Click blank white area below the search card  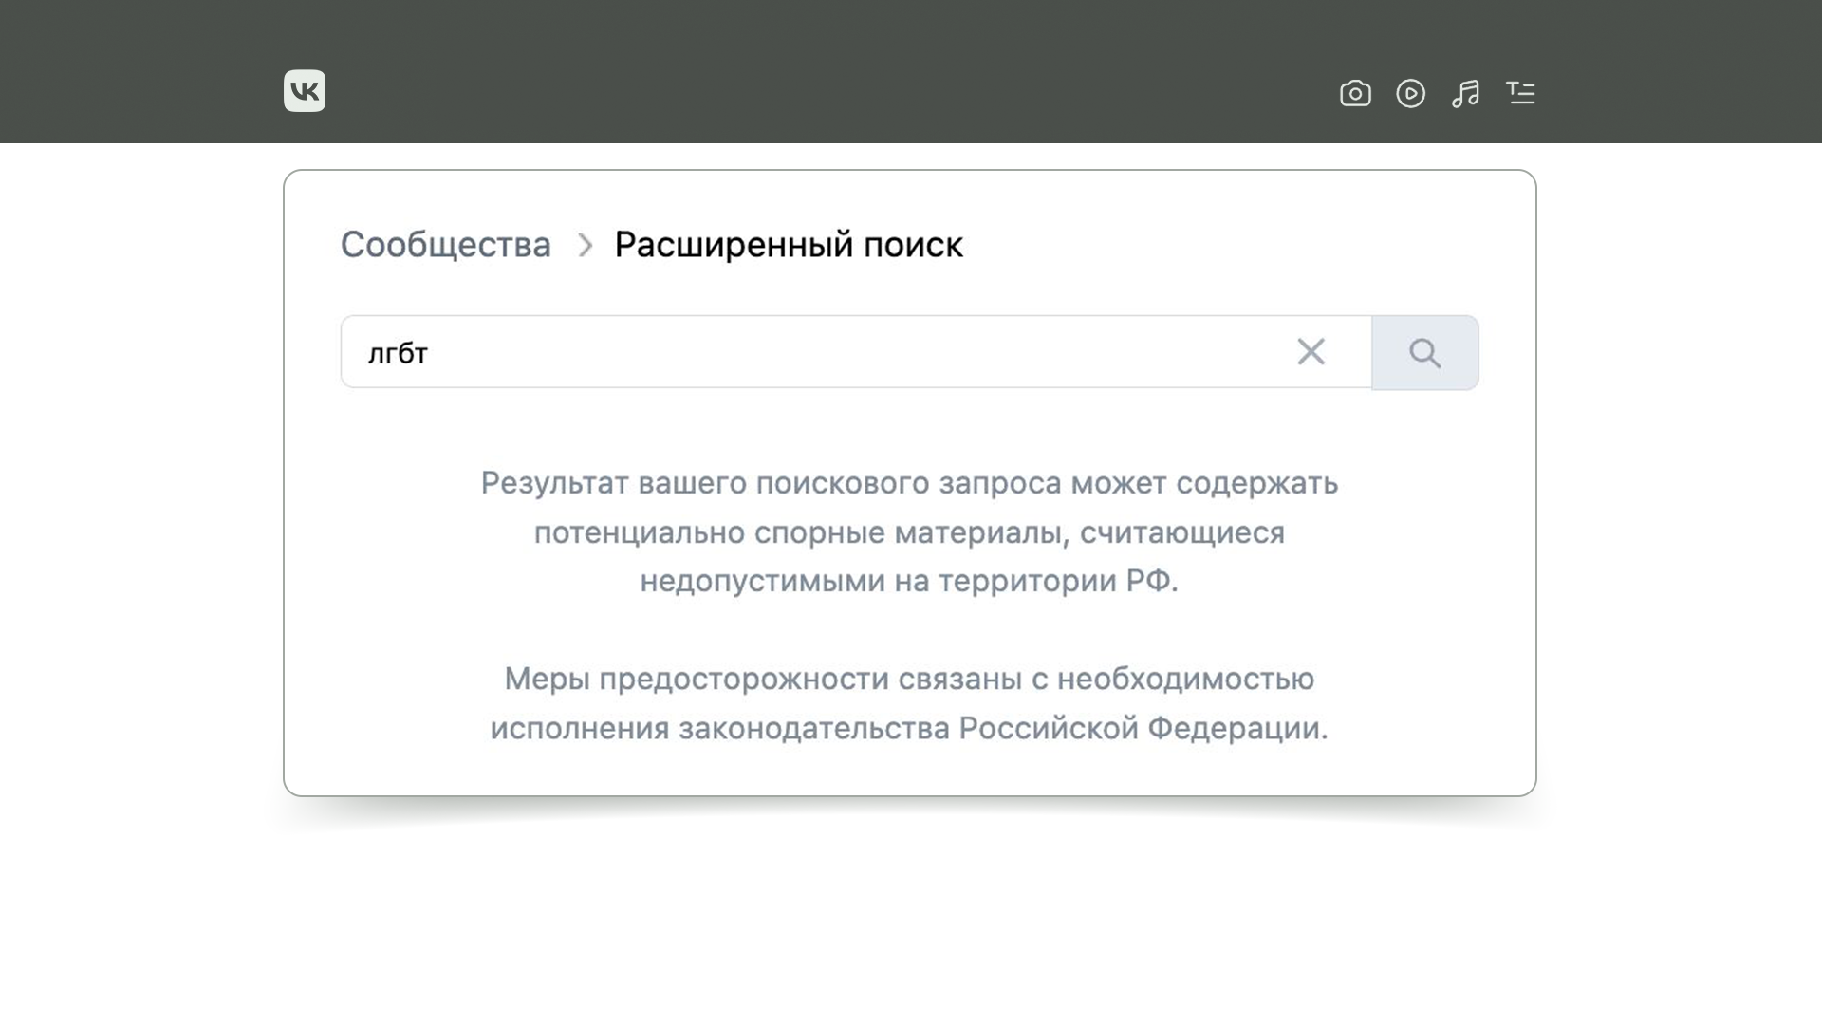tap(909, 921)
